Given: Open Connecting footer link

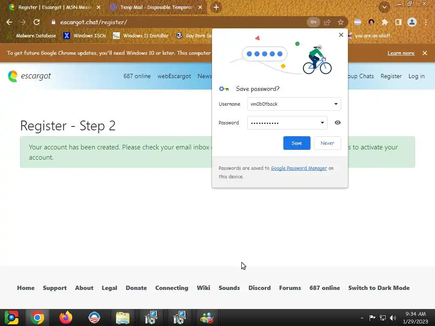Looking at the screenshot, I should [x=172, y=288].
